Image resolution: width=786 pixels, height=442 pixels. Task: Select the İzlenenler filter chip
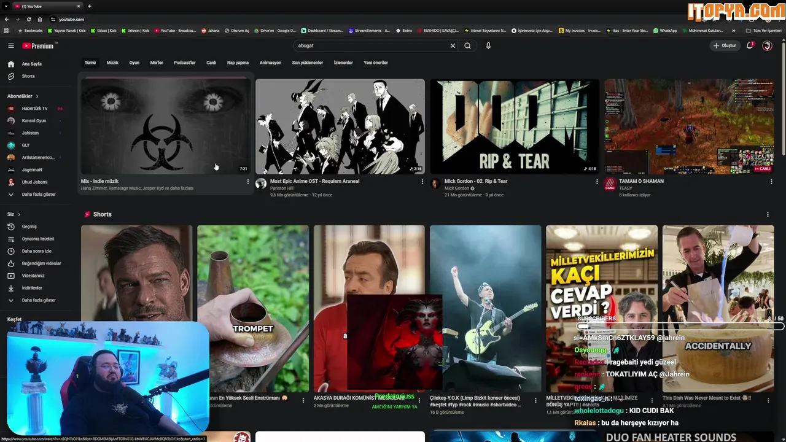tap(343, 63)
